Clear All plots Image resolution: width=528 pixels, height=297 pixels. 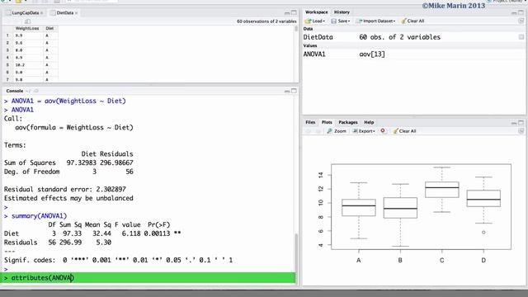click(404, 131)
